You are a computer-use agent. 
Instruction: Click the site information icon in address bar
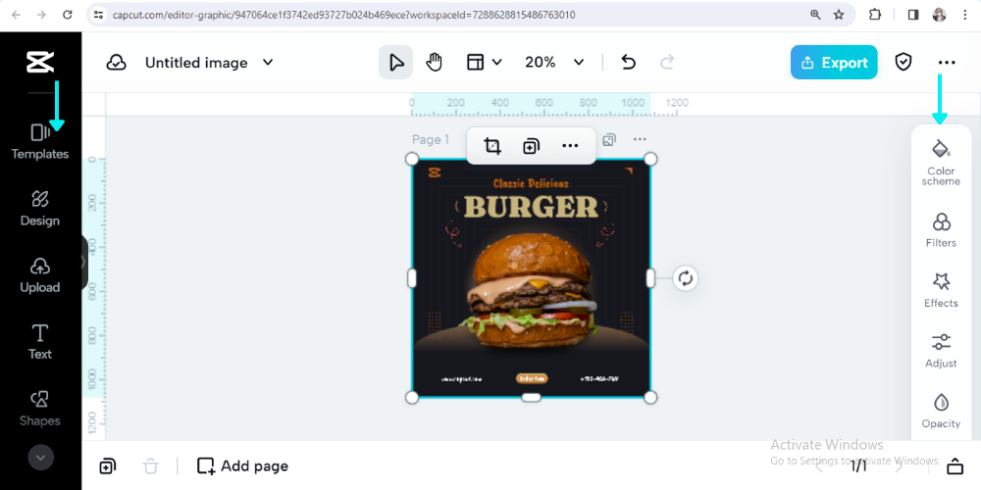[97, 15]
